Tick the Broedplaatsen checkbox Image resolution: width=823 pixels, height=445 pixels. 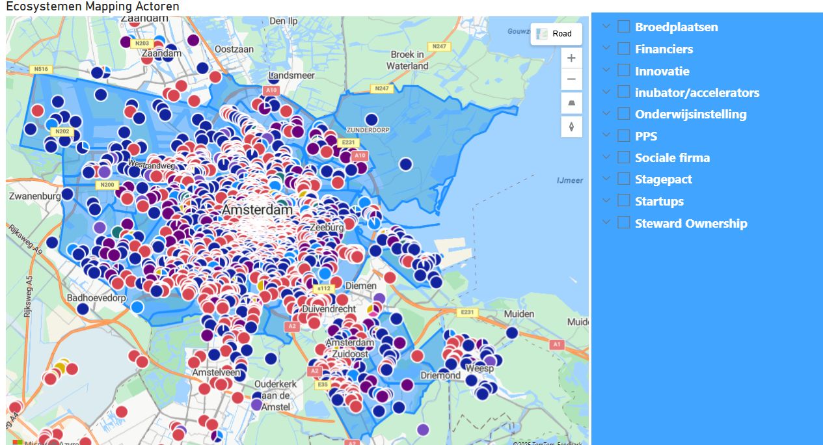tap(624, 27)
